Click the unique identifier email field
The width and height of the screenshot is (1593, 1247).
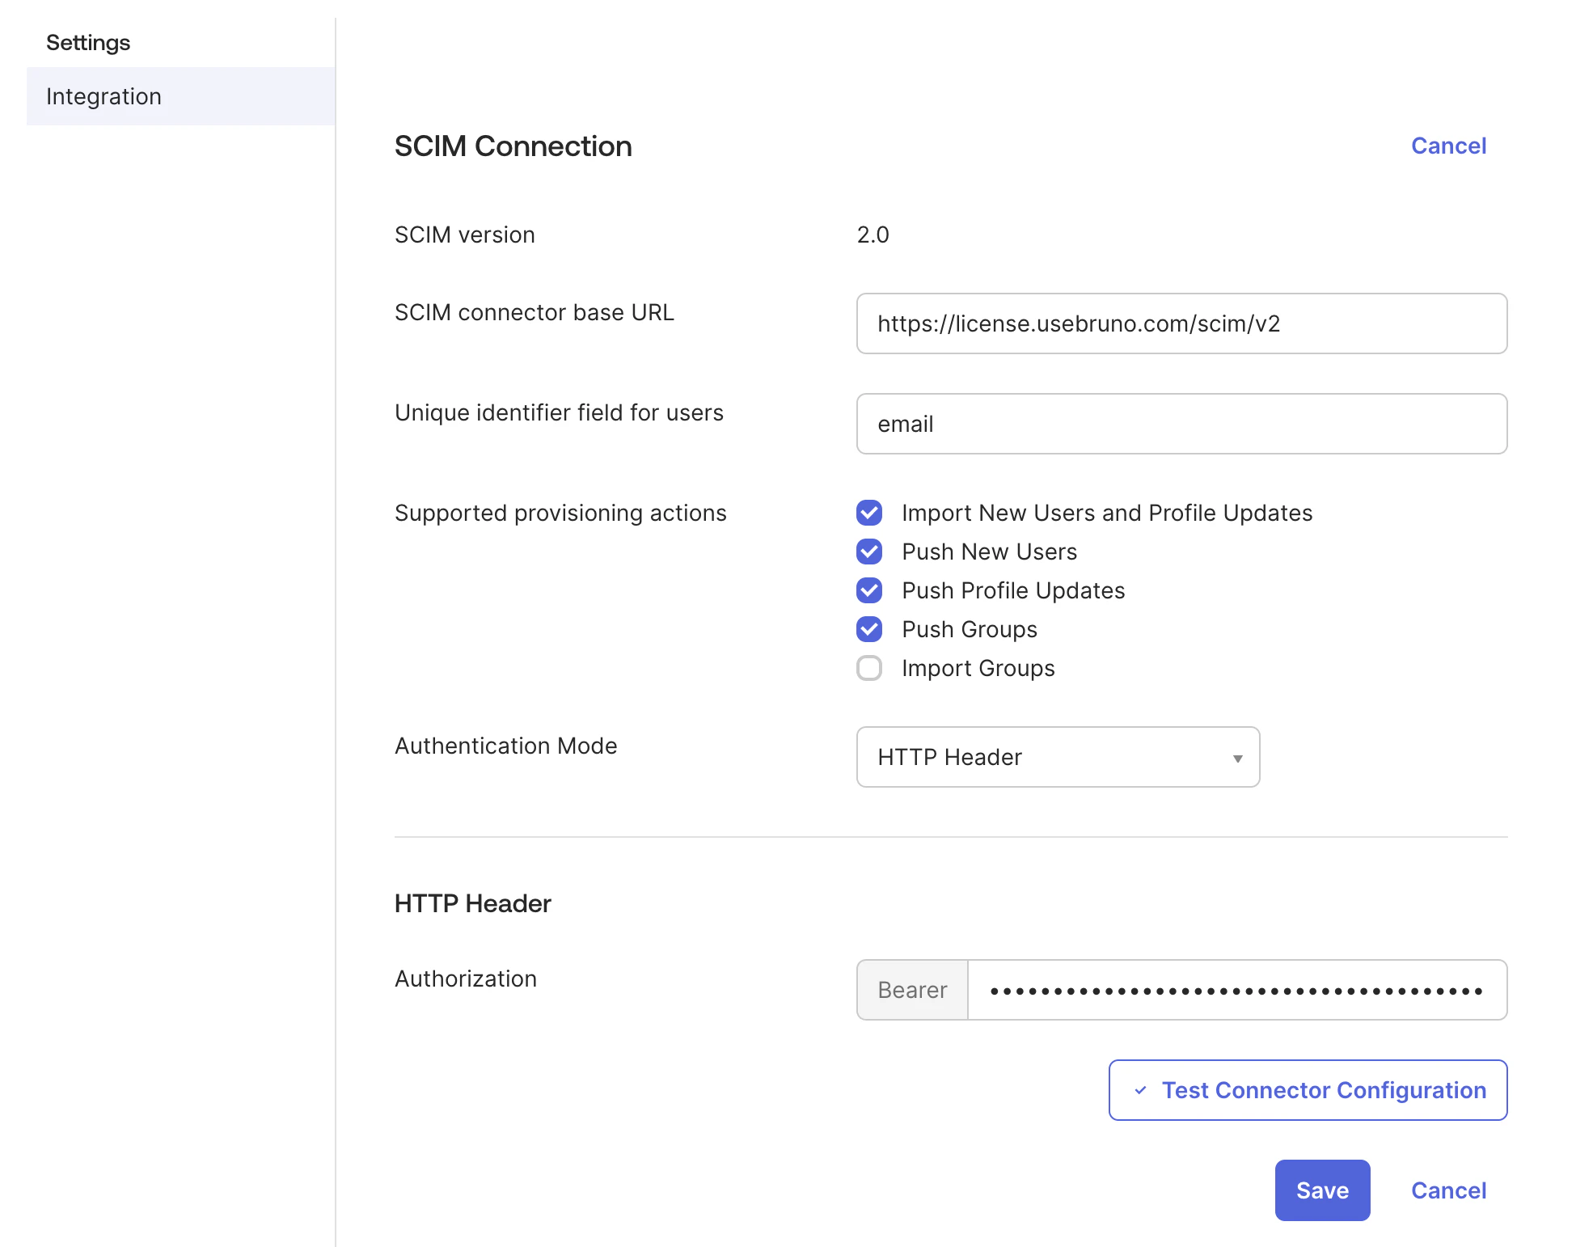point(1181,424)
